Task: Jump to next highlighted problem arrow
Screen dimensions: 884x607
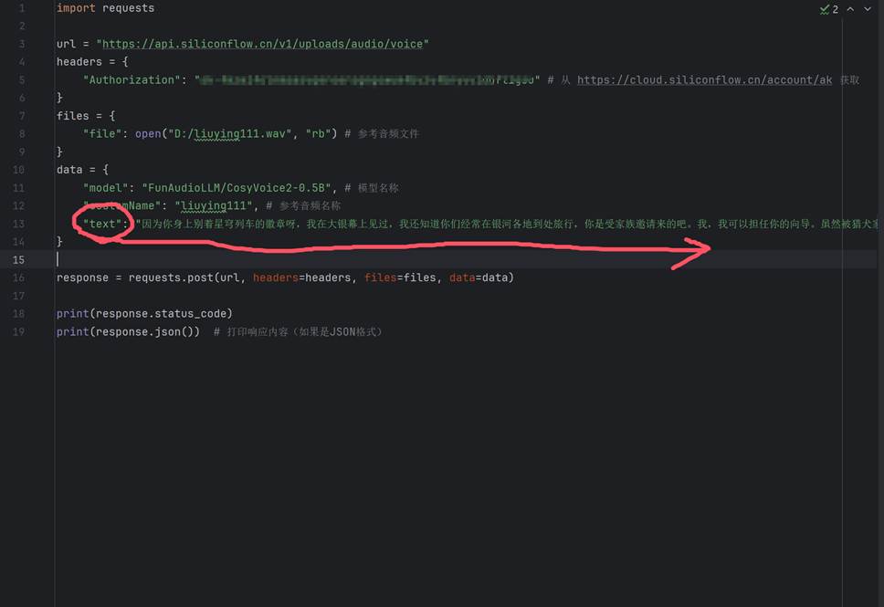Action: tap(868, 9)
